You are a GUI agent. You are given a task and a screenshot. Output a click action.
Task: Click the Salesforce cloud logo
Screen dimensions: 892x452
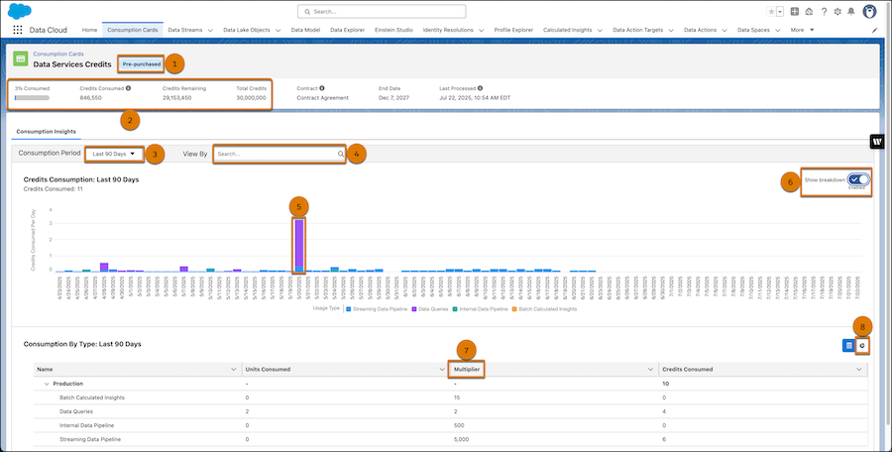coord(20,11)
